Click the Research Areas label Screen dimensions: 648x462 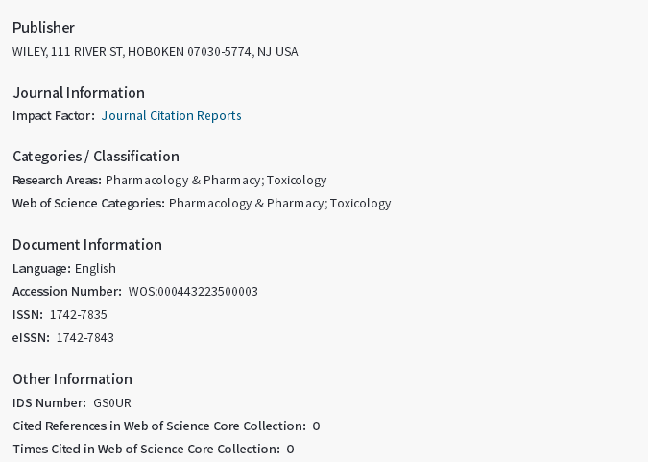point(57,181)
